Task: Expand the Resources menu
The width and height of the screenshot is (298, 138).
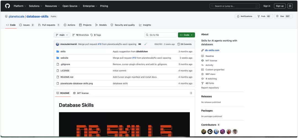Action: tap(52, 6)
